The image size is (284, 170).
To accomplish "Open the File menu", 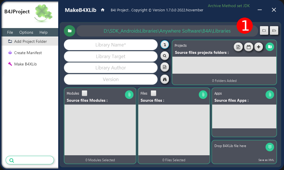I will [x=10, y=32].
